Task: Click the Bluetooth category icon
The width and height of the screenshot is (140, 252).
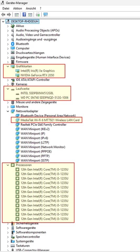Action: click(13, 44)
